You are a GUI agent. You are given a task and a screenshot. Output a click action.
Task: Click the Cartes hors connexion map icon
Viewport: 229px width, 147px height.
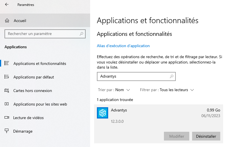click(7, 91)
